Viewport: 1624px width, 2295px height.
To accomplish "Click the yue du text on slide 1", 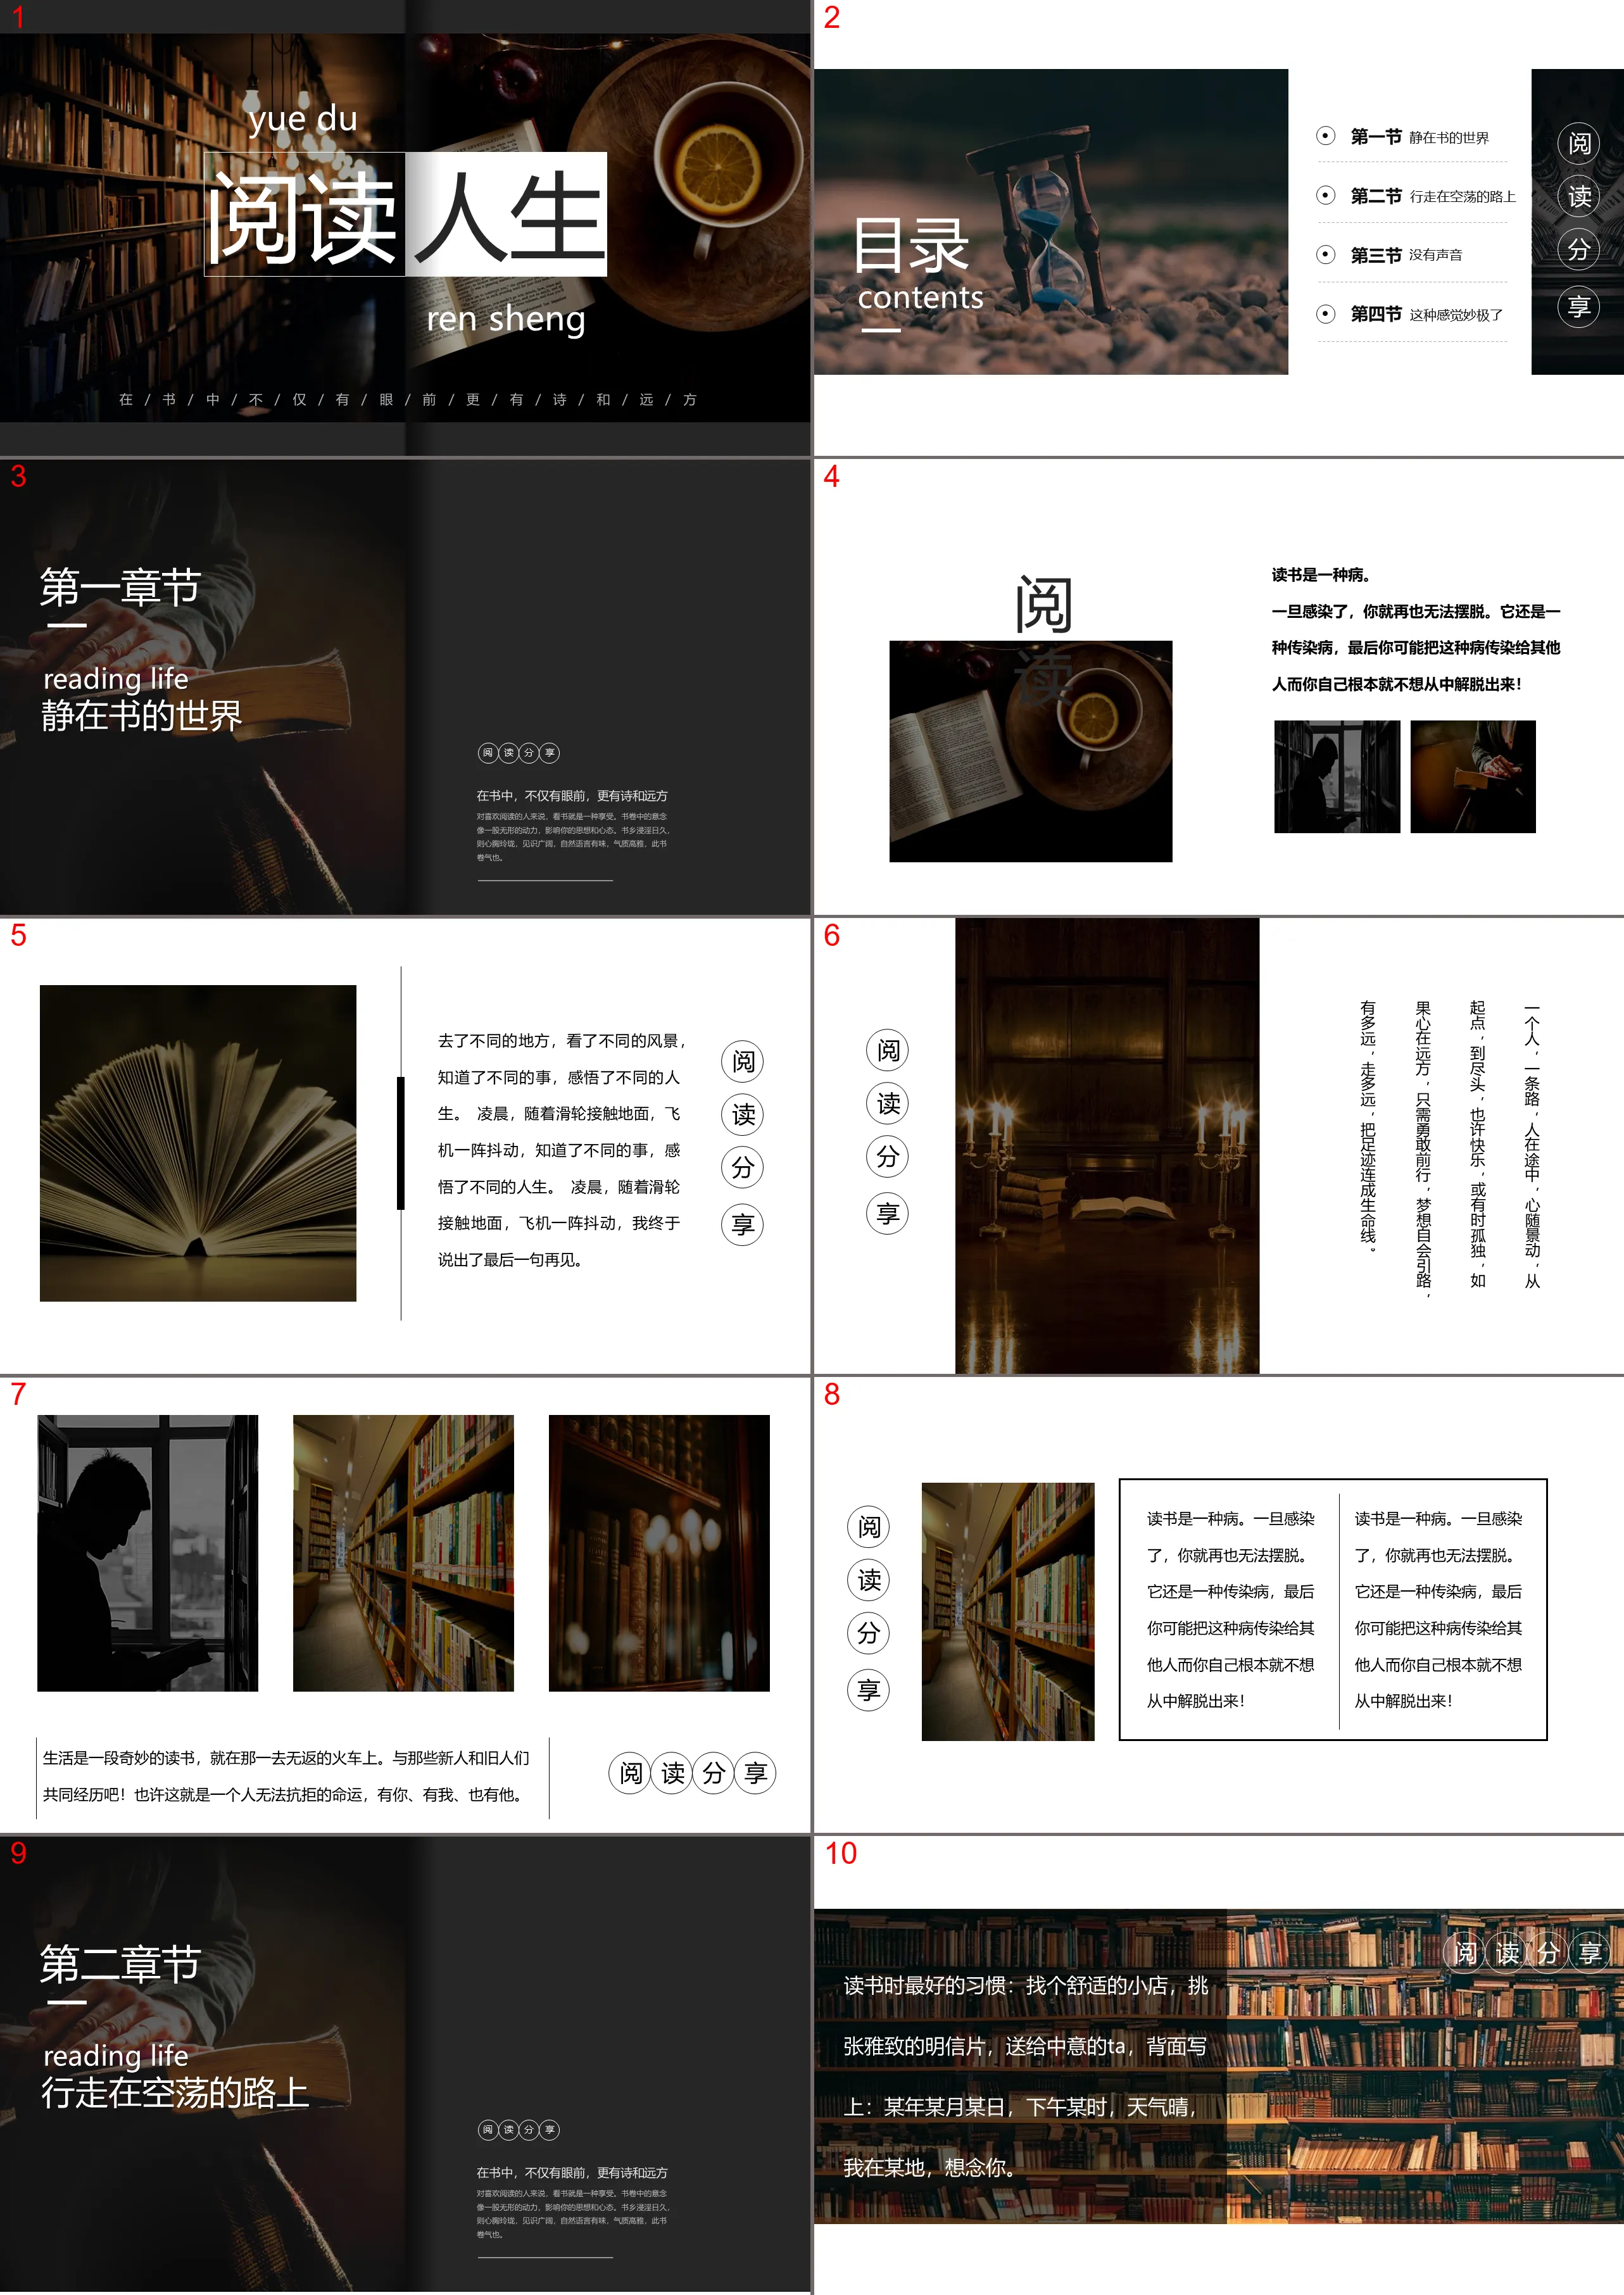I will click(x=302, y=119).
